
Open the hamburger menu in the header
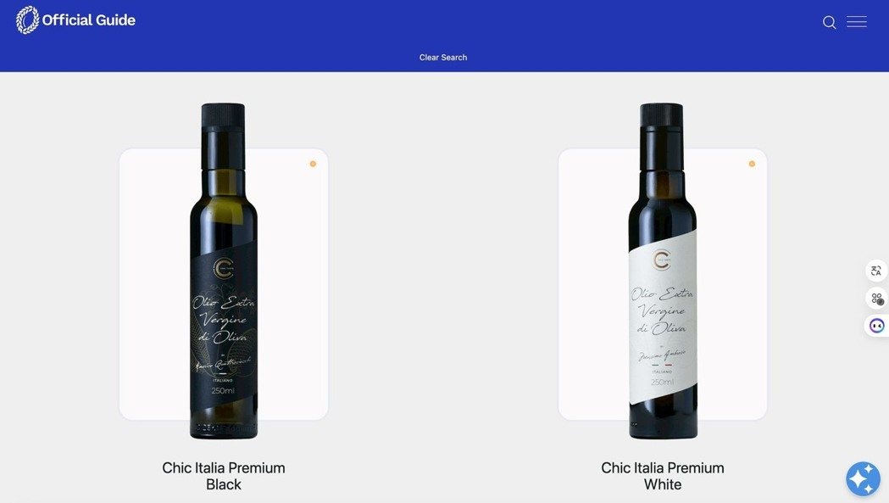(856, 21)
